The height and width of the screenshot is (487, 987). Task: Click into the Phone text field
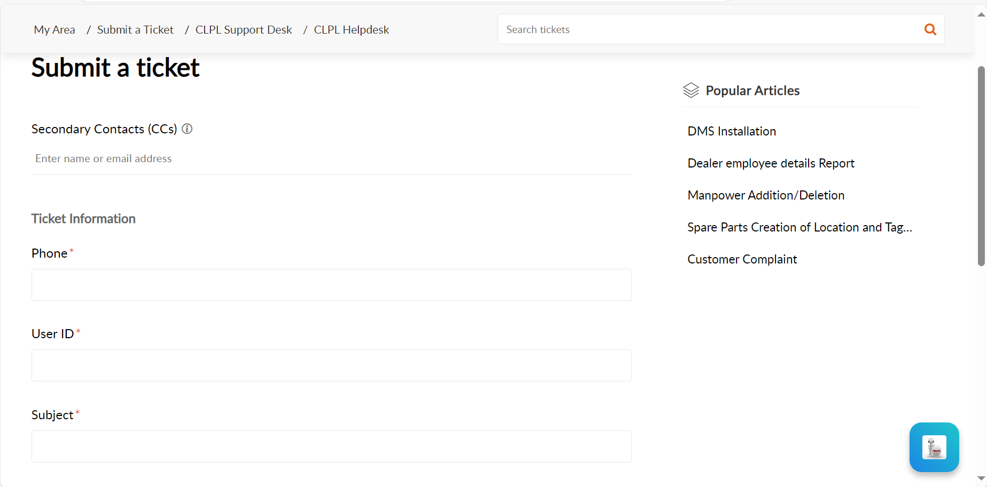331,285
